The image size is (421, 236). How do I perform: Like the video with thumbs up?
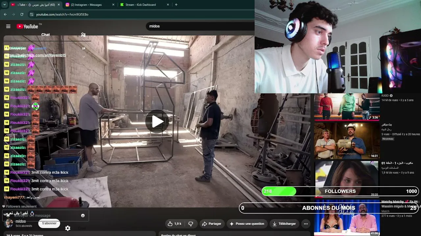pos(174,224)
